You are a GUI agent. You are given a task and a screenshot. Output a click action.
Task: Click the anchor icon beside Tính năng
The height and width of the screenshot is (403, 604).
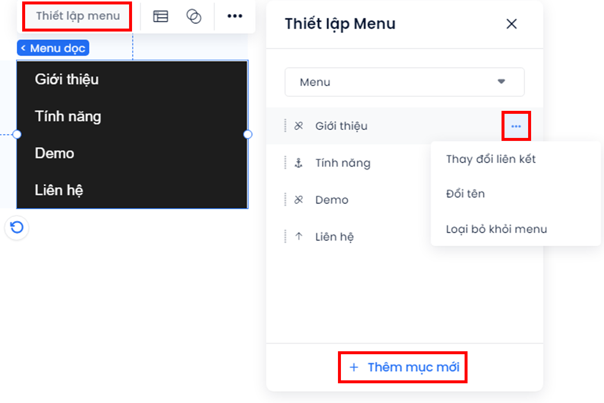[x=299, y=163]
